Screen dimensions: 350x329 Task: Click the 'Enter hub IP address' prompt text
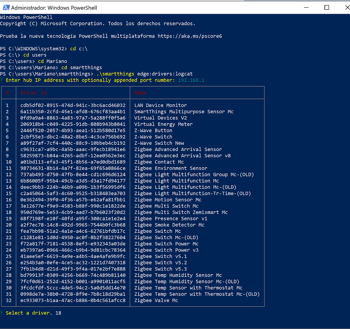[90, 80]
